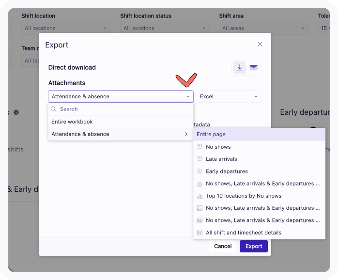The height and width of the screenshot is (280, 338).
Task: Select Entire page option
Action: tap(260, 134)
